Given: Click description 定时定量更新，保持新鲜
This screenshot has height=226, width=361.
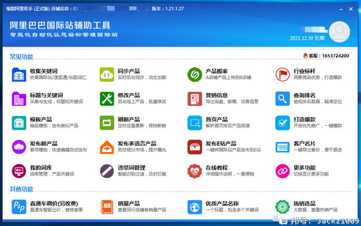Looking at the screenshot, I should tap(142, 126).
